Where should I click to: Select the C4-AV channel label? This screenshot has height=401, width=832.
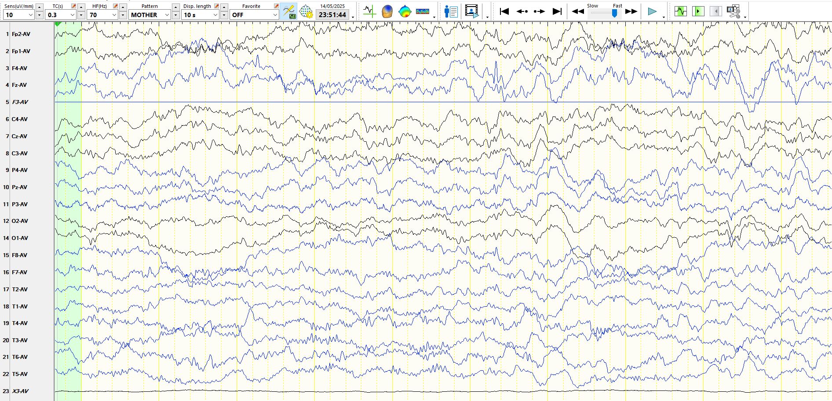click(x=20, y=119)
